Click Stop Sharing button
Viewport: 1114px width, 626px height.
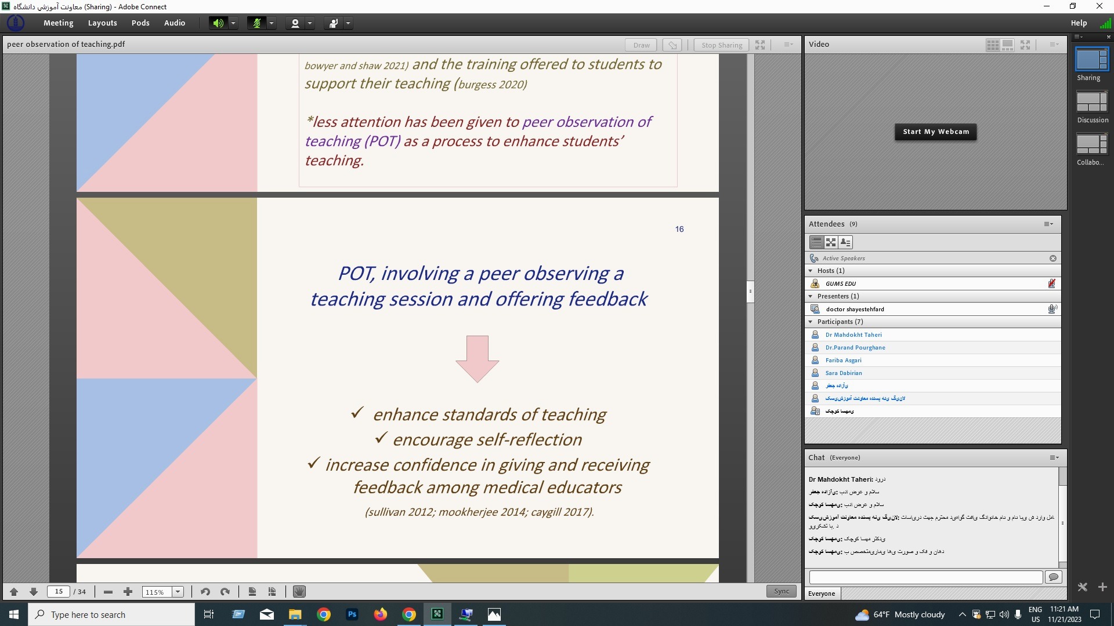(721, 45)
